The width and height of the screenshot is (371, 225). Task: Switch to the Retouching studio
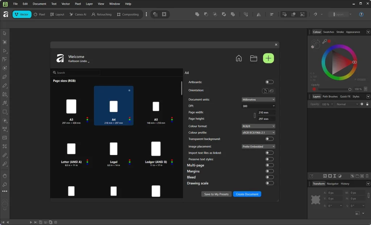point(101,14)
